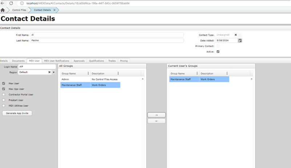Viewport: 291px width, 168px height.
Task: Reload the page with browser refresh icon
Action: (11, 3)
